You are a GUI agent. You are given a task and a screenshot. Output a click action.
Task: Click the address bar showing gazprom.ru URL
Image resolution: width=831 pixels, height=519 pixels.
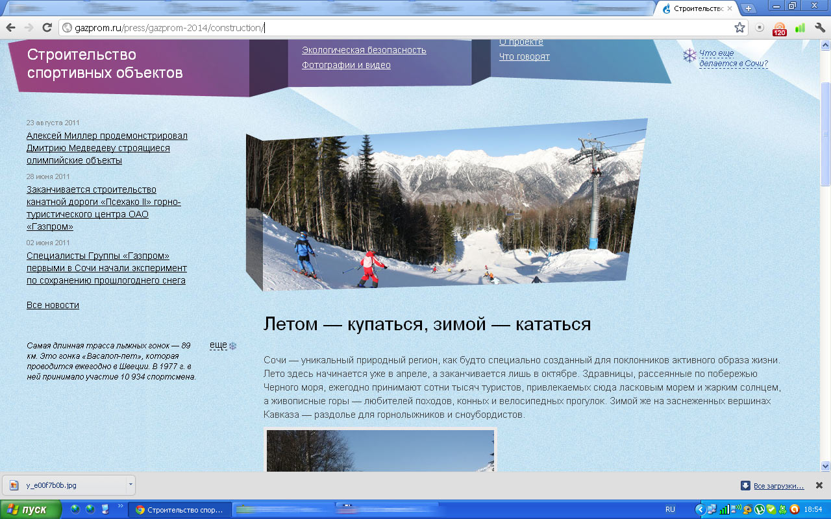tap(390, 27)
